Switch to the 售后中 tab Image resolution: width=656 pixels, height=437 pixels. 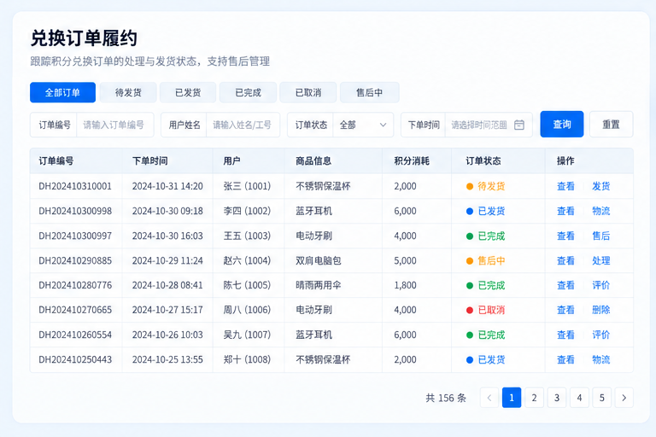click(x=369, y=92)
